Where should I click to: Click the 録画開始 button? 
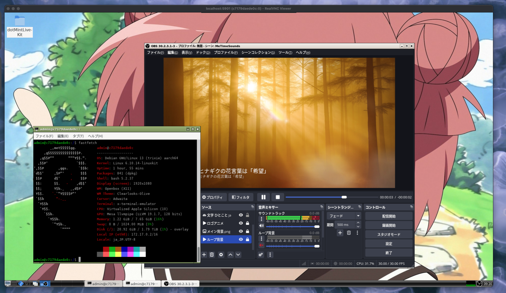click(389, 225)
